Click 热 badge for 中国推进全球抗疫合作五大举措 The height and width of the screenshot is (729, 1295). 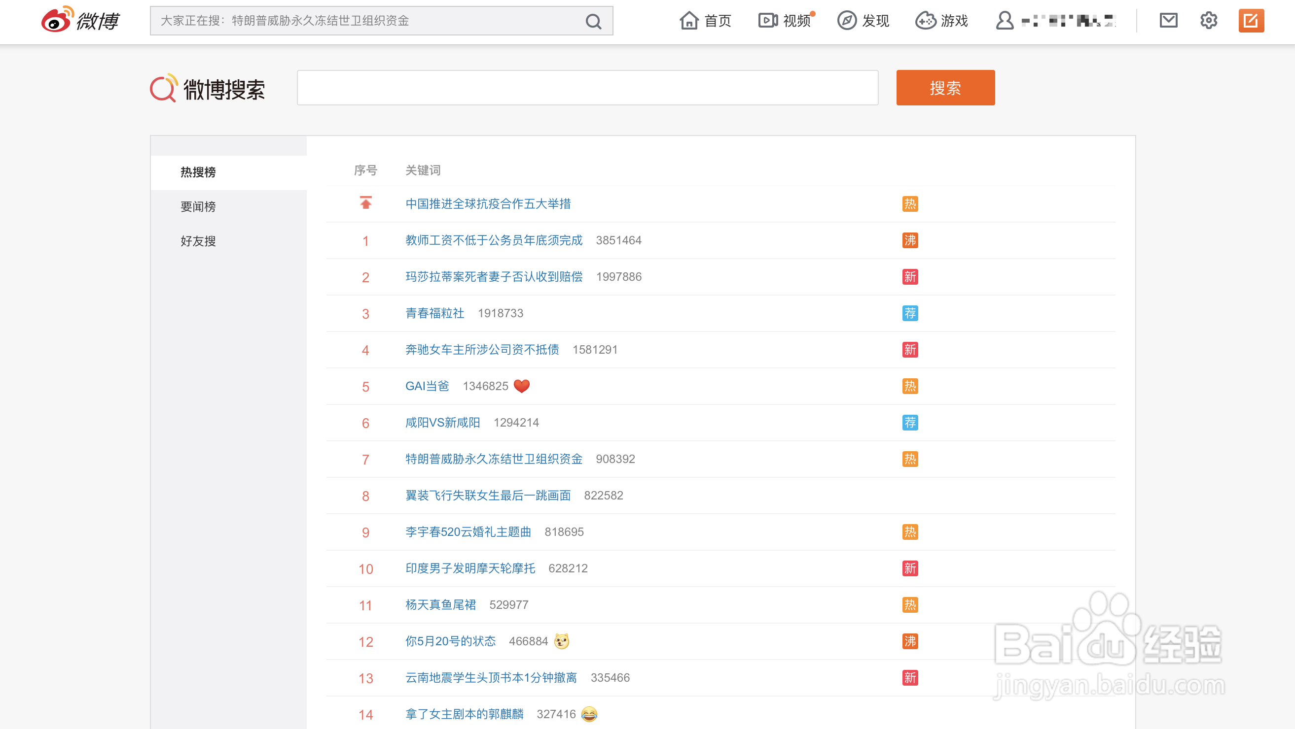pyautogui.click(x=910, y=204)
